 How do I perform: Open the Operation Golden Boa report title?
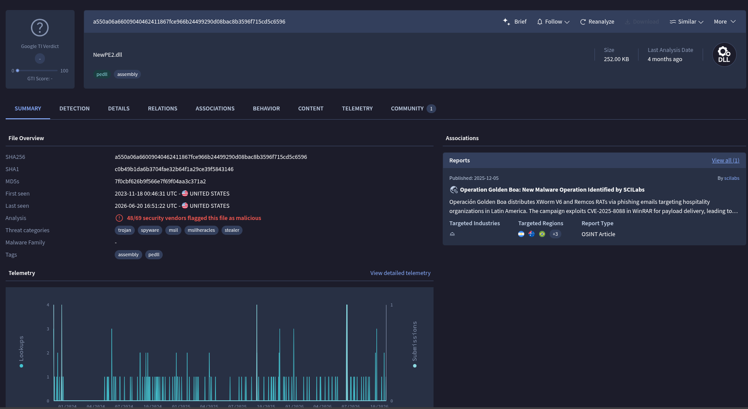tap(552, 190)
